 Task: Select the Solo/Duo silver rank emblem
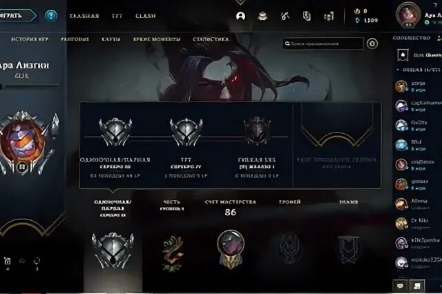(x=115, y=132)
